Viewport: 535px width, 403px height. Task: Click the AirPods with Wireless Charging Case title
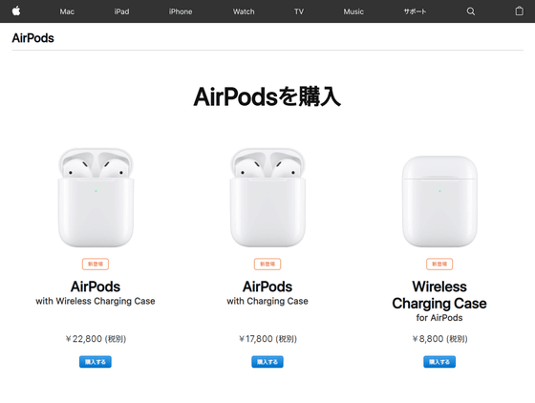[96, 292]
